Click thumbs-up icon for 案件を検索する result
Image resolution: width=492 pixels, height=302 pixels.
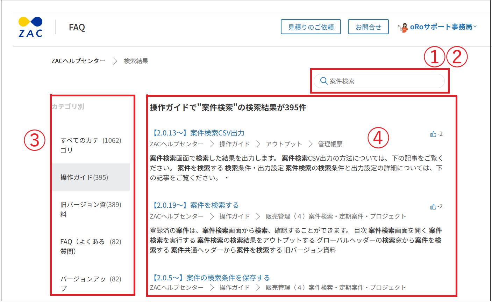(433, 206)
